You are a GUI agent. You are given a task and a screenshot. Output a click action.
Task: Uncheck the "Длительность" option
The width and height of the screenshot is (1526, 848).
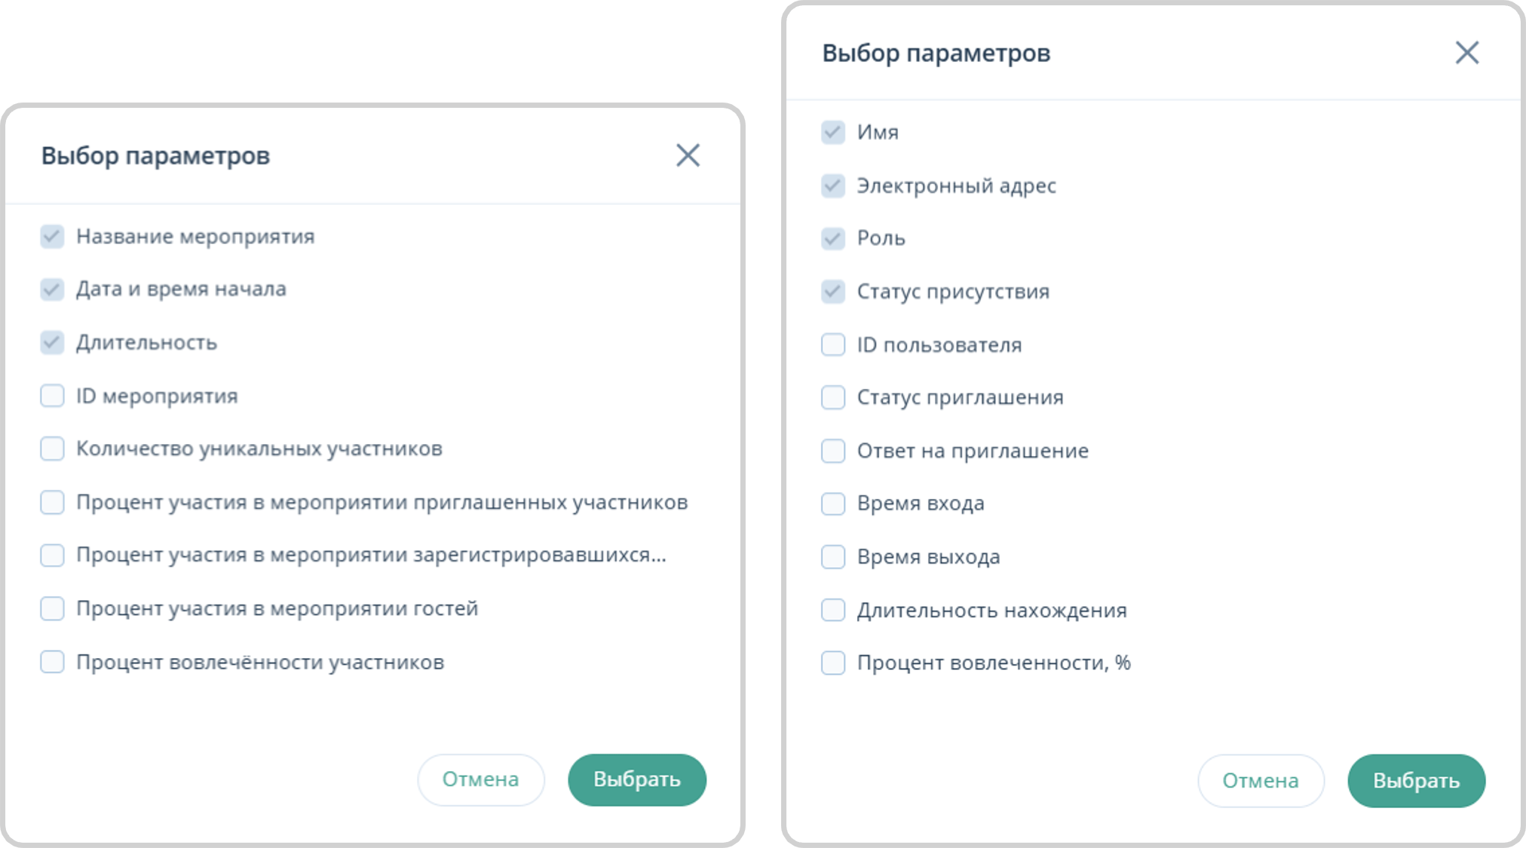click(x=51, y=342)
